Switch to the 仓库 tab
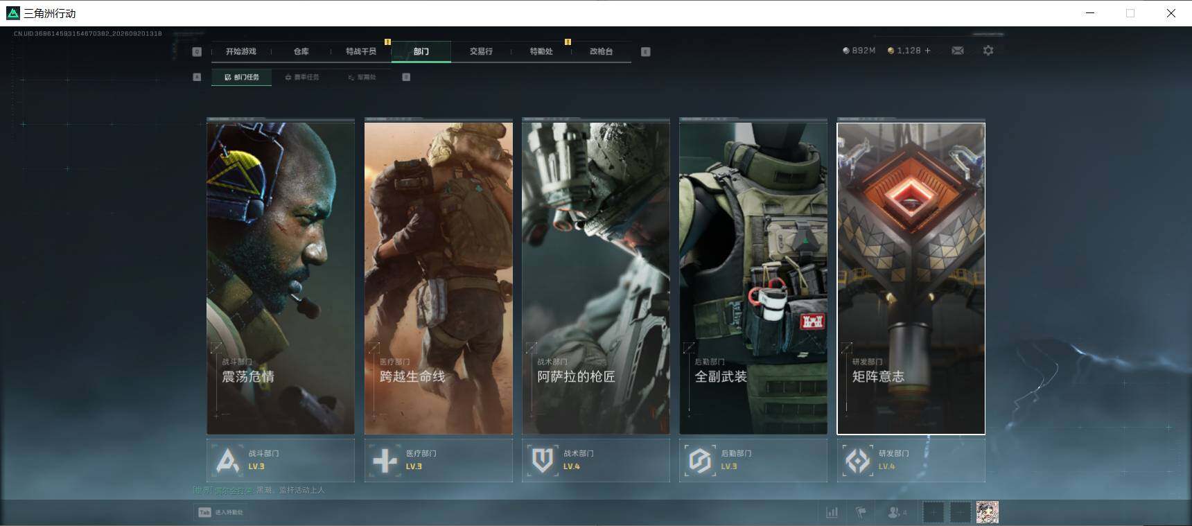1192x526 pixels. [301, 51]
